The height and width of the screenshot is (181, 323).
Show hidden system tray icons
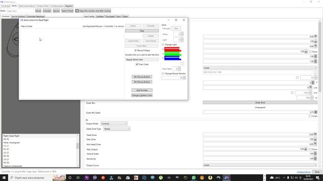tap(284, 177)
